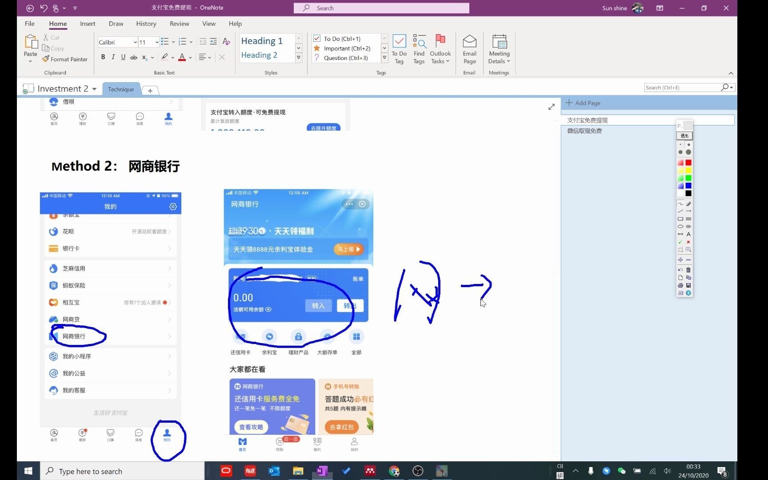This screenshot has width=768, height=480.
Task: Open the View tab
Action: pos(209,24)
